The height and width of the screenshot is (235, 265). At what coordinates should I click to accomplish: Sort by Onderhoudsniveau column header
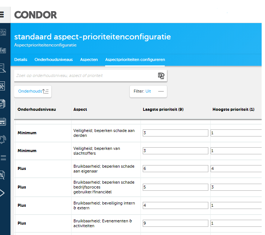point(37,109)
